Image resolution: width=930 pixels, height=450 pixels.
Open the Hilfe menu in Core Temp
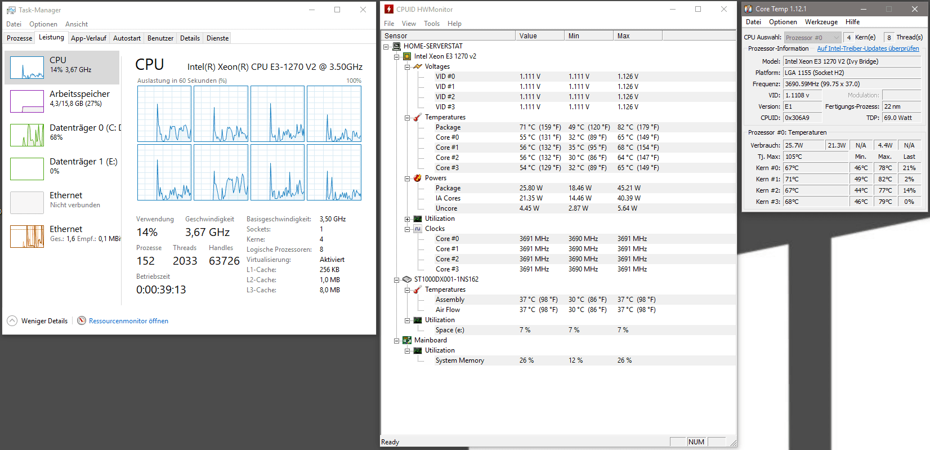coord(852,22)
